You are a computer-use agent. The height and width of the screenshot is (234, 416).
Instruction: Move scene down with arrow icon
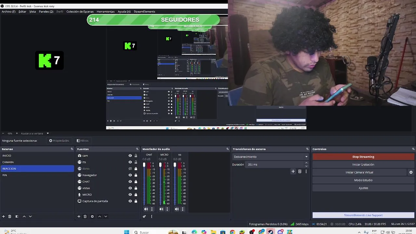(30, 216)
